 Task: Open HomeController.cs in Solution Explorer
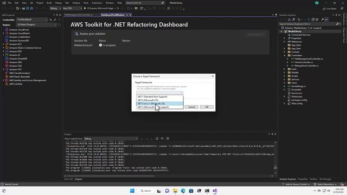pos(304,62)
